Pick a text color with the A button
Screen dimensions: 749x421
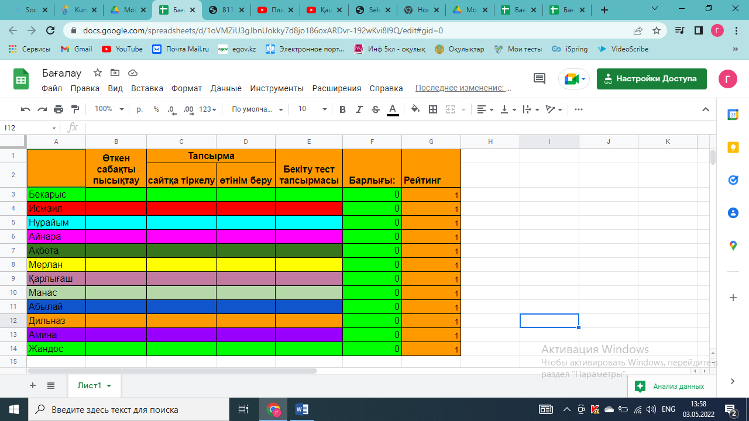pos(393,109)
